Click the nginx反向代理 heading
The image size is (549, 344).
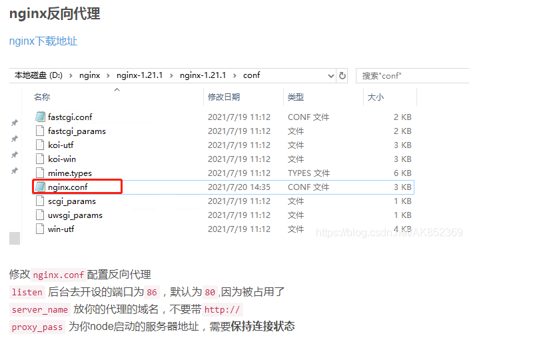point(55,14)
